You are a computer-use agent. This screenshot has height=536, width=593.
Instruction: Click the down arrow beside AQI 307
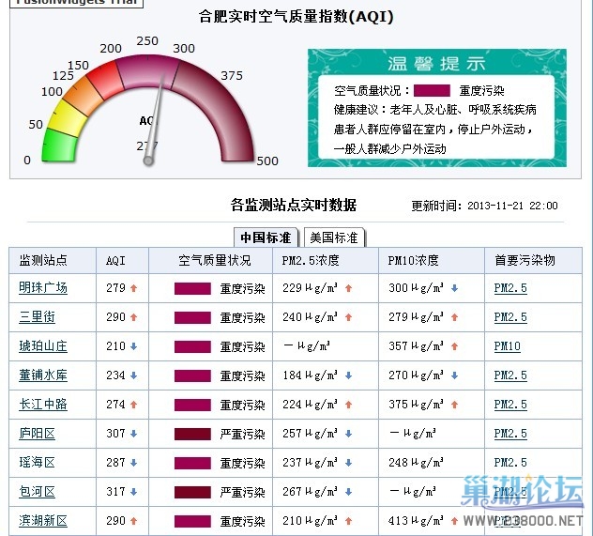click(x=133, y=434)
